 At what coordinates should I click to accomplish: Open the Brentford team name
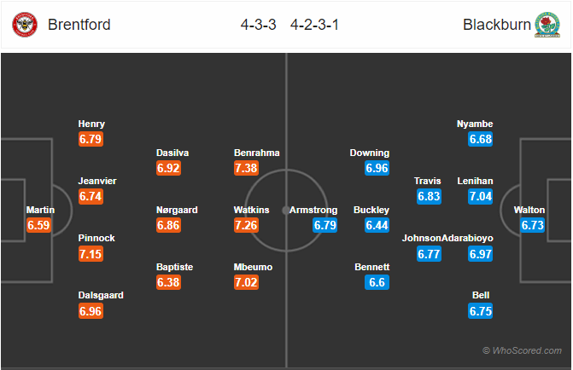79,25
